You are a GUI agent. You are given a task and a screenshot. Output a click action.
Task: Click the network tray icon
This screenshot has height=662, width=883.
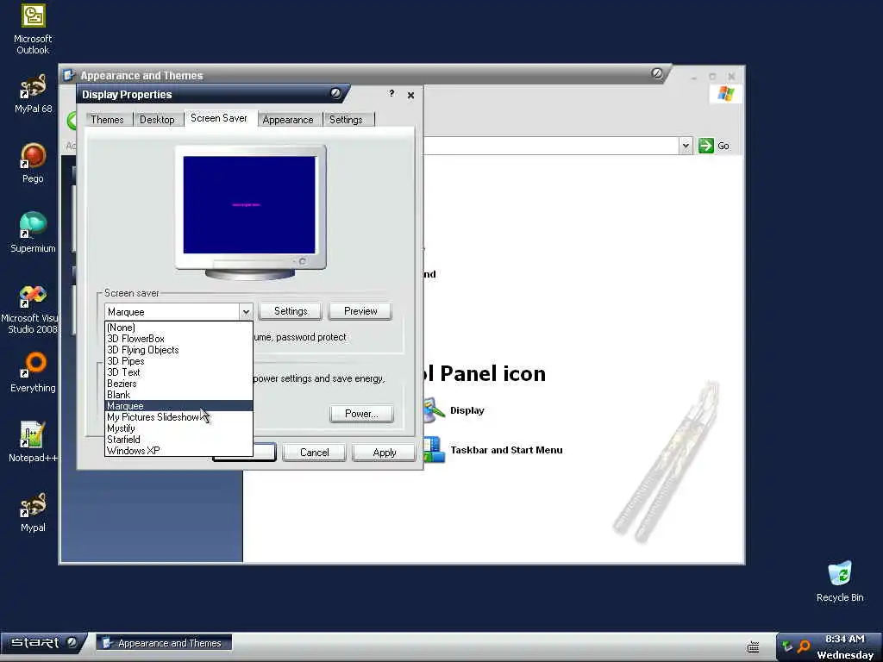[x=787, y=646]
